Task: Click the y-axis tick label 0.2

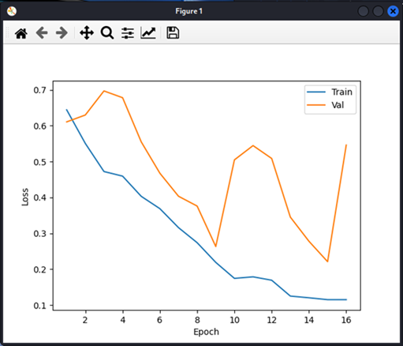Action: 39,269
